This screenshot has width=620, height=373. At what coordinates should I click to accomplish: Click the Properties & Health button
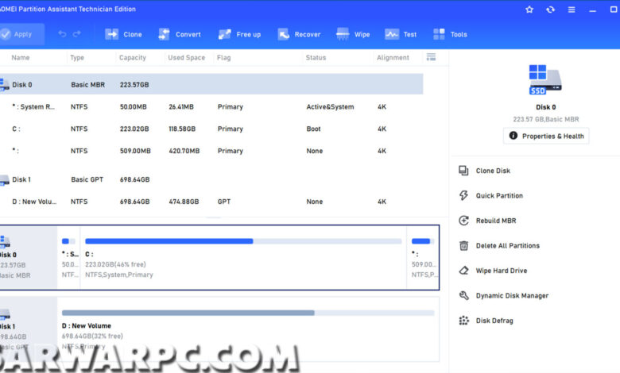click(x=546, y=136)
